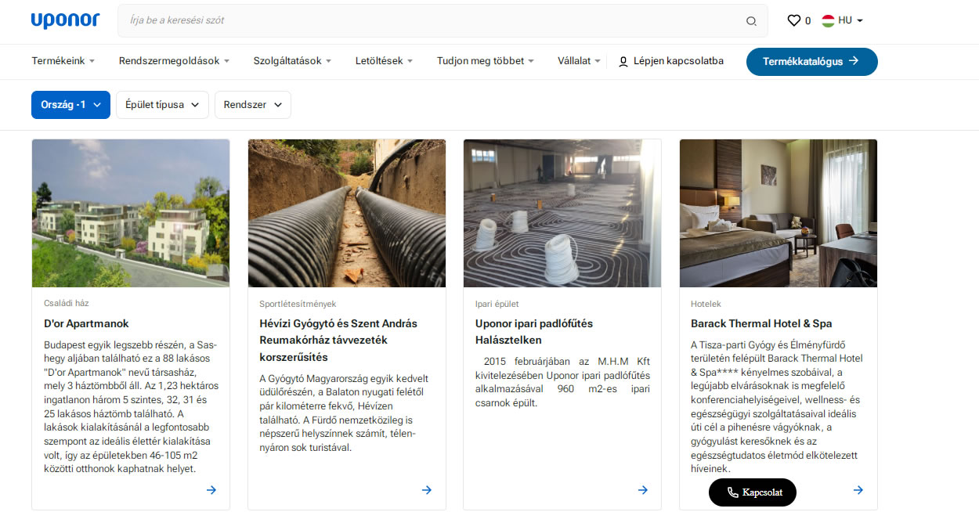The height and width of the screenshot is (512, 979).
Task: Expand the Vállalat menu
Action: pyautogui.click(x=579, y=60)
